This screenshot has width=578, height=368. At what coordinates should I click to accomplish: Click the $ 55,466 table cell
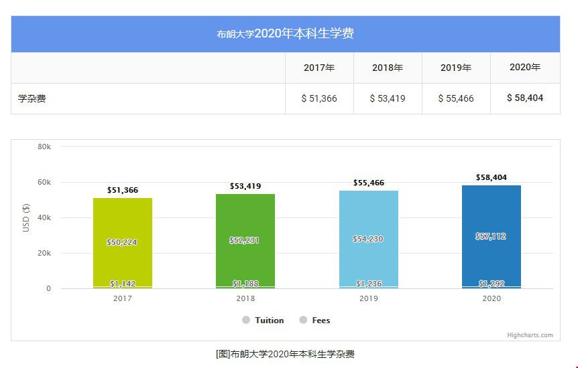point(456,98)
